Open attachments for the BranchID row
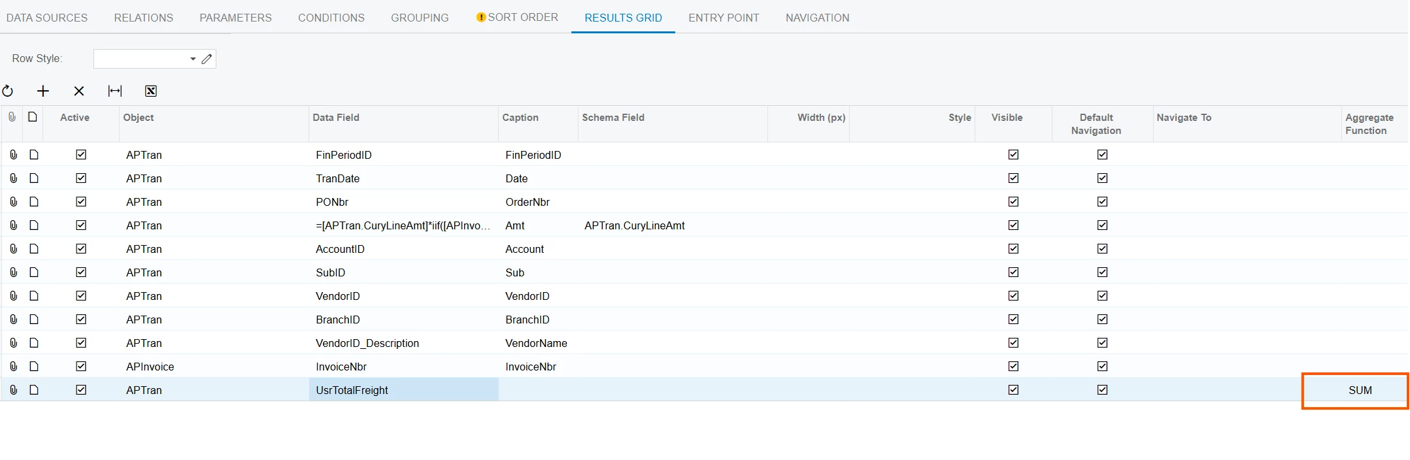This screenshot has height=460, width=1410. [x=14, y=320]
